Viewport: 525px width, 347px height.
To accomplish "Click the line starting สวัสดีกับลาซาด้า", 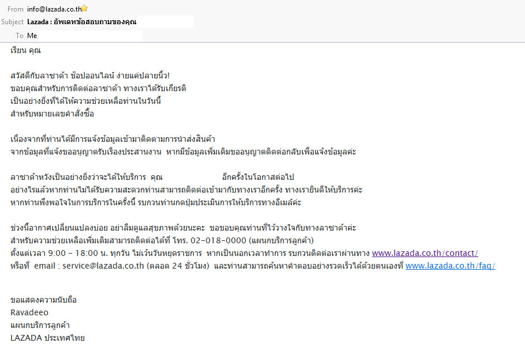I will [x=90, y=76].
